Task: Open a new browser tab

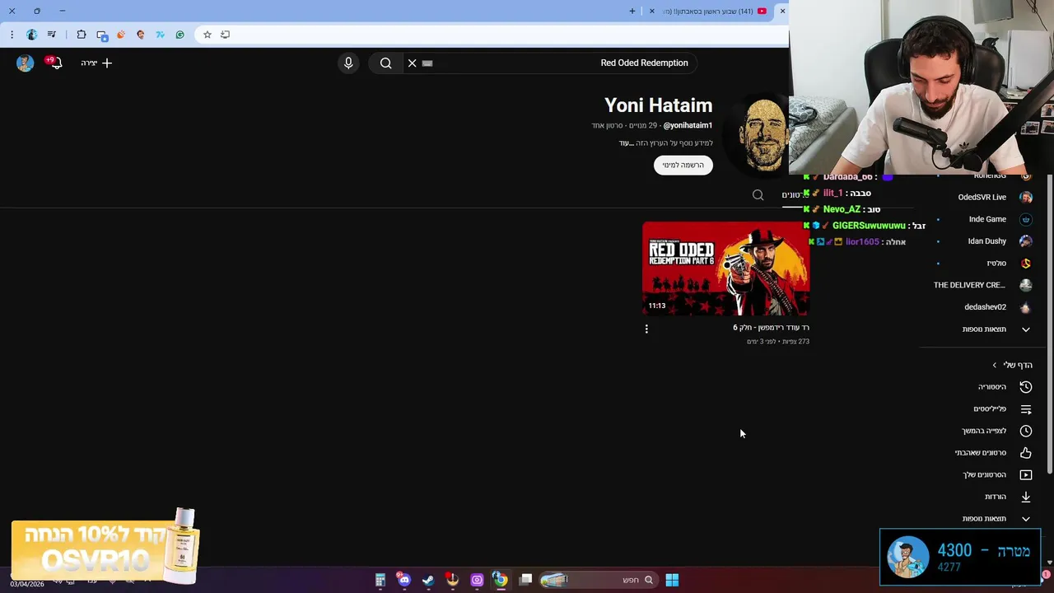Action: click(x=632, y=11)
